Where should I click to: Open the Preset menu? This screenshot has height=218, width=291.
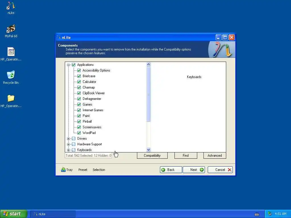(x=83, y=170)
